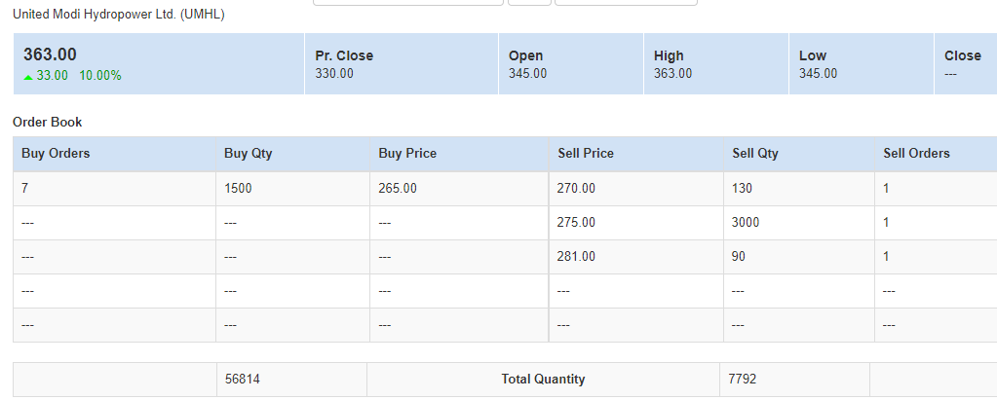Select the 265.00 buy price cell
997x400 pixels.
pos(459,189)
